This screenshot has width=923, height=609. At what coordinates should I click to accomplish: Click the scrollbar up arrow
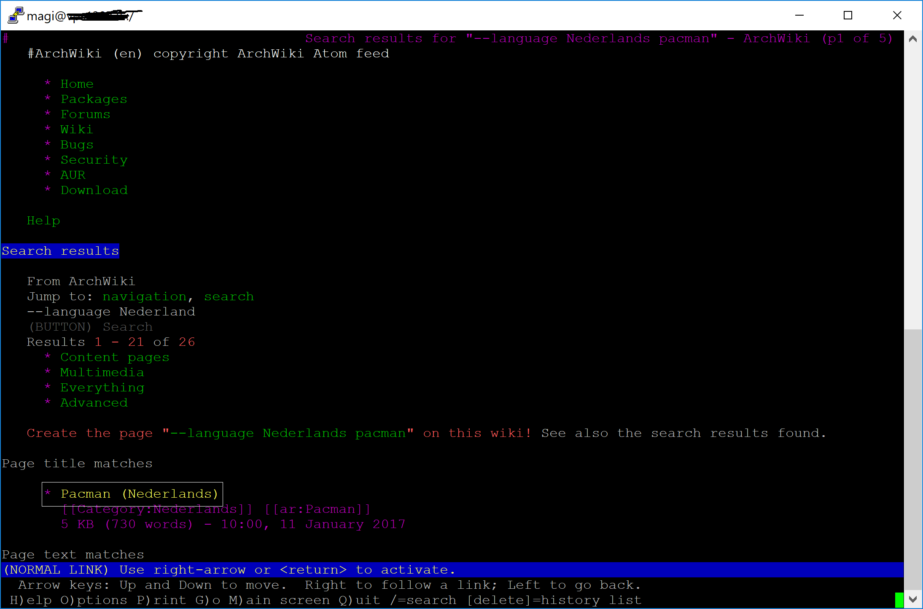913,39
